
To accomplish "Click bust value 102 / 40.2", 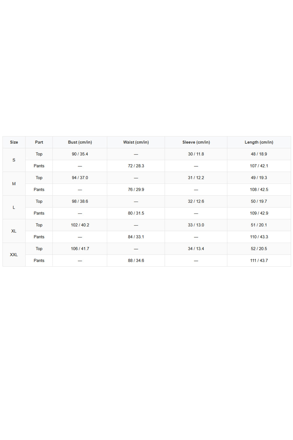I will pyautogui.click(x=80, y=225).
